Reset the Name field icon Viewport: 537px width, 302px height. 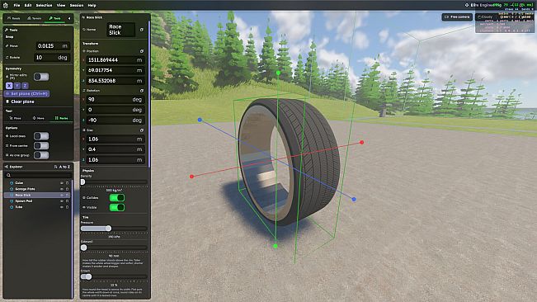141,30
